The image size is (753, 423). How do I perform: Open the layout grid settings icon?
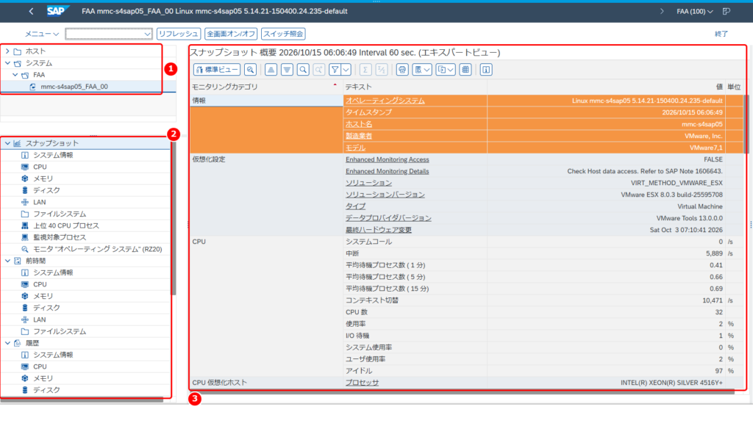coord(465,70)
